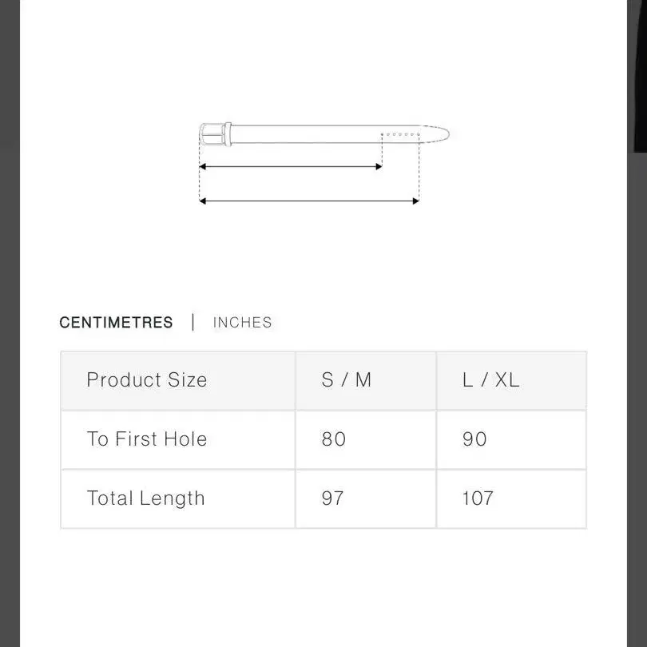Select the L / XL column header
The image size is (647, 647).
[490, 380]
